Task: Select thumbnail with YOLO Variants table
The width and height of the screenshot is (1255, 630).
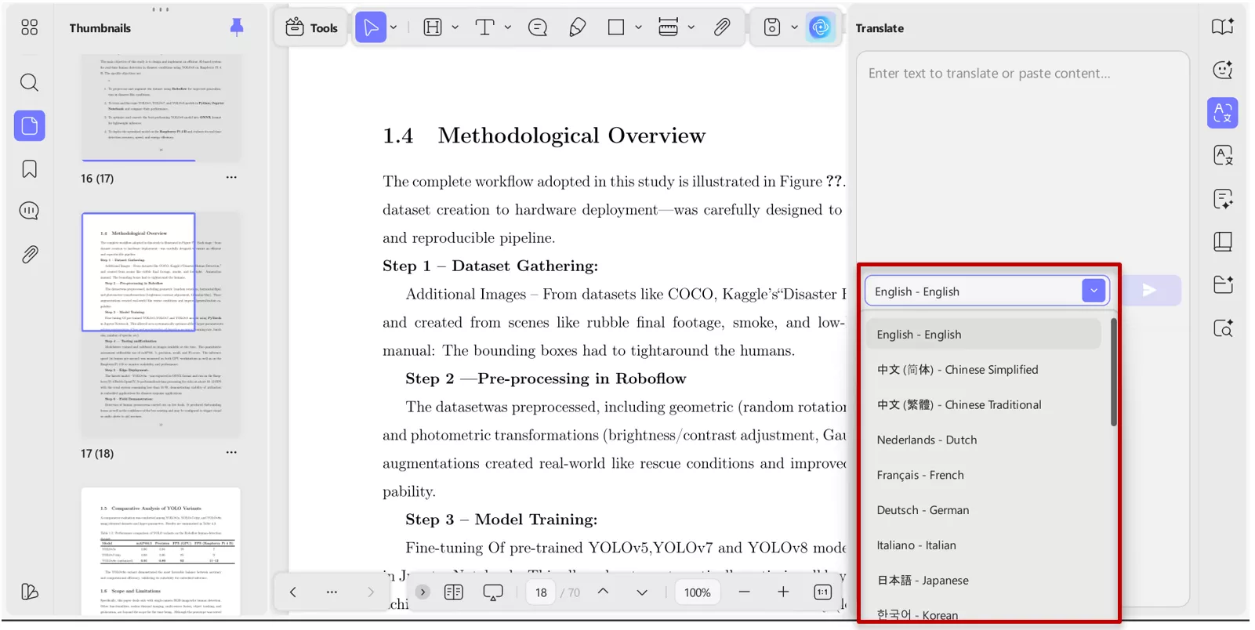Action: click(x=161, y=551)
